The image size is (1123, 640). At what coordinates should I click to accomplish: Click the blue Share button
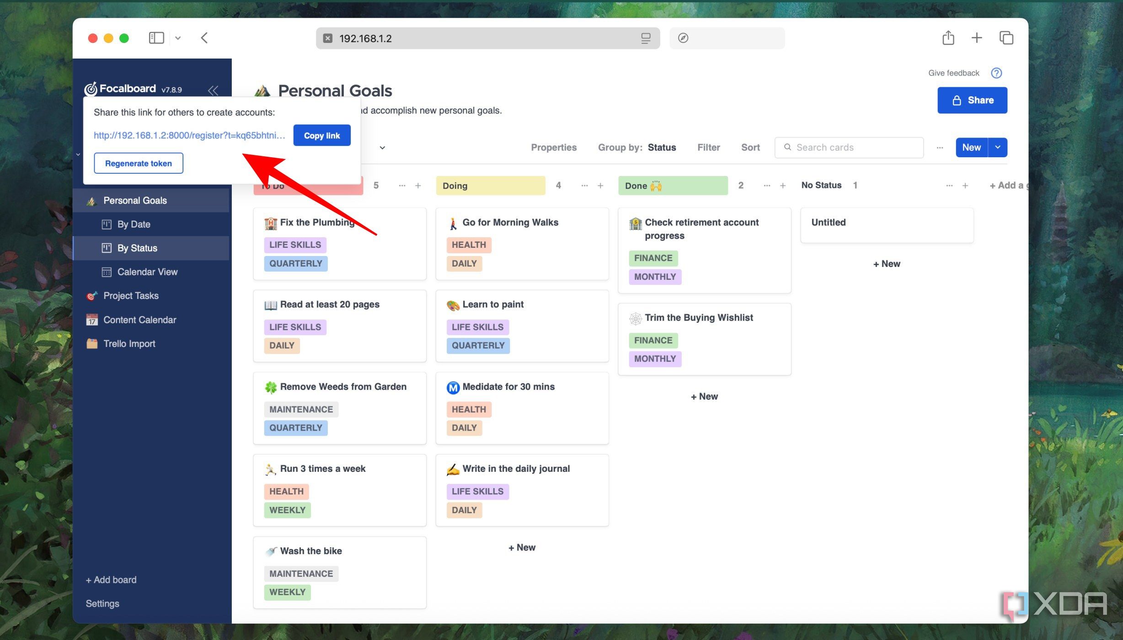(x=972, y=100)
